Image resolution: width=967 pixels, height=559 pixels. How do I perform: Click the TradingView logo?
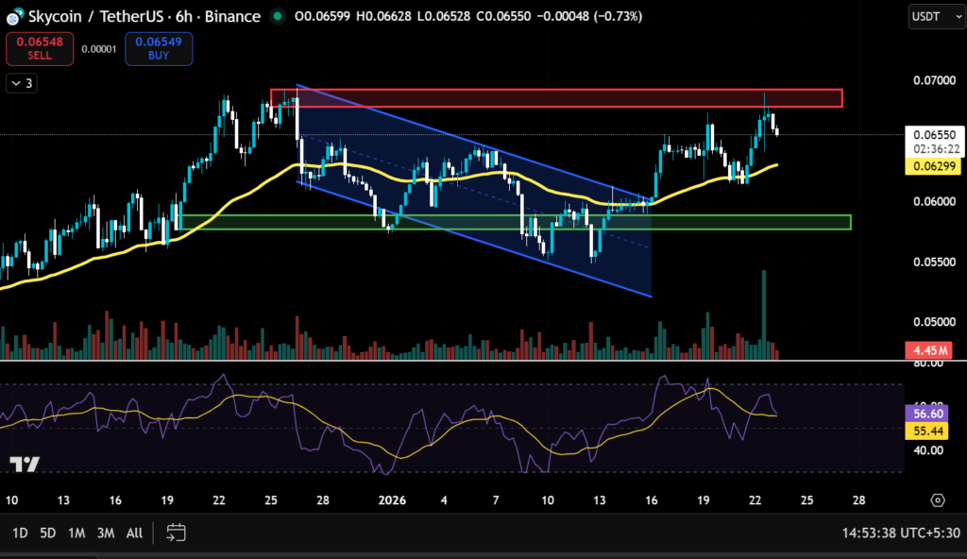pyautogui.click(x=25, y=464)
